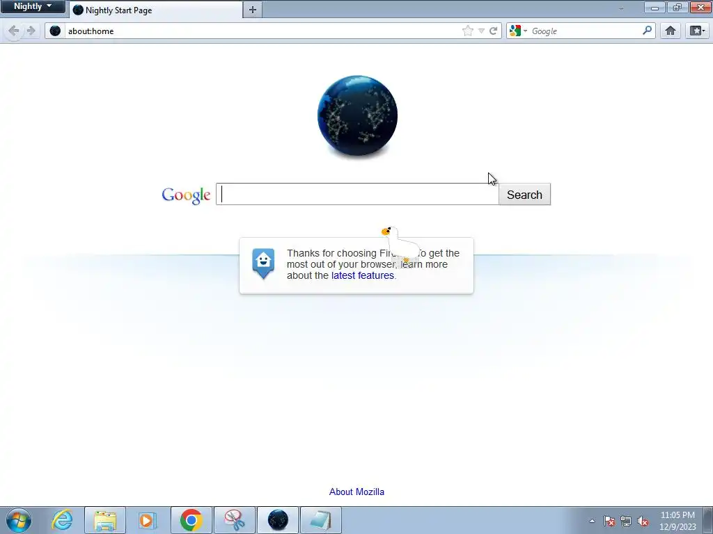Show hidden system tray icons
Image resolution: width=713 pixels, height=534 pixels.
point(592,521)
